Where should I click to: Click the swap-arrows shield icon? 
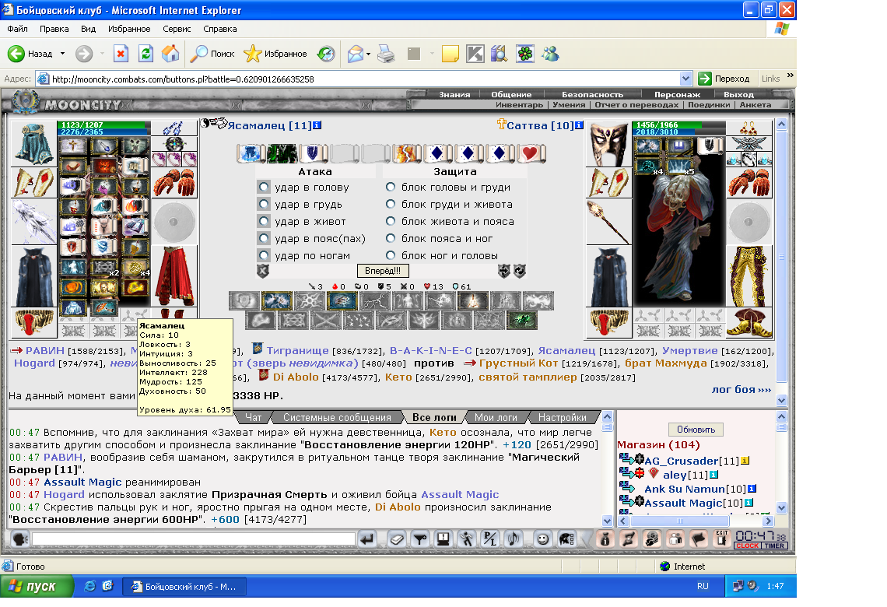coord(504,270)
